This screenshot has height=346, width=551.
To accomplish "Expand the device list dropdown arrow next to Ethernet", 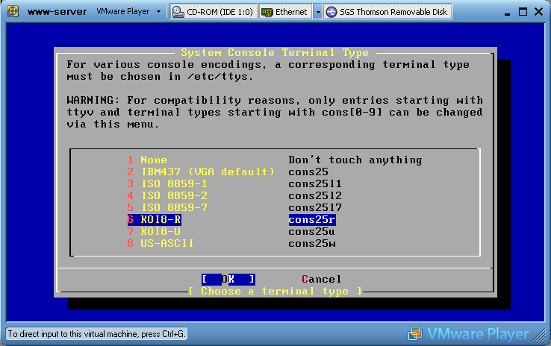I will [x=317, y=12].
